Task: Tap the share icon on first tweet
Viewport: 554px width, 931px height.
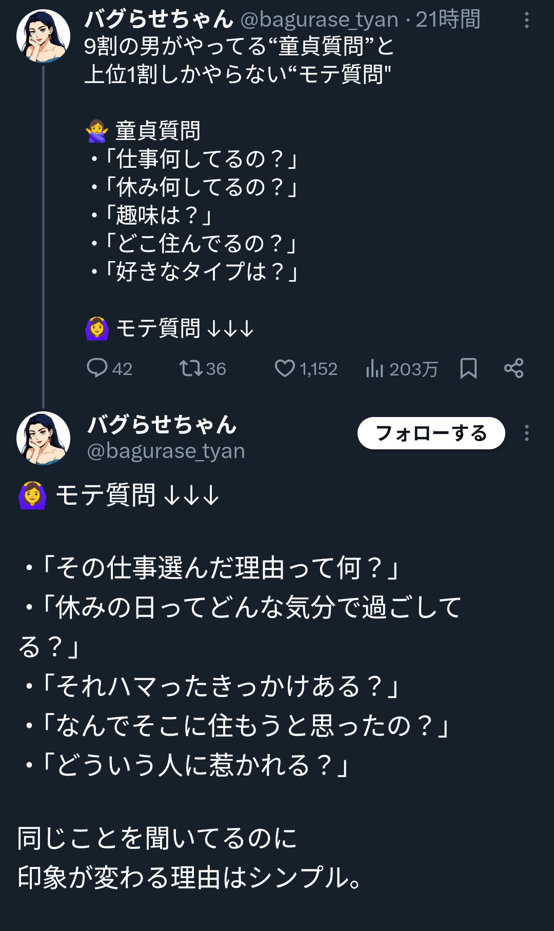Action: tap(513, 368)
